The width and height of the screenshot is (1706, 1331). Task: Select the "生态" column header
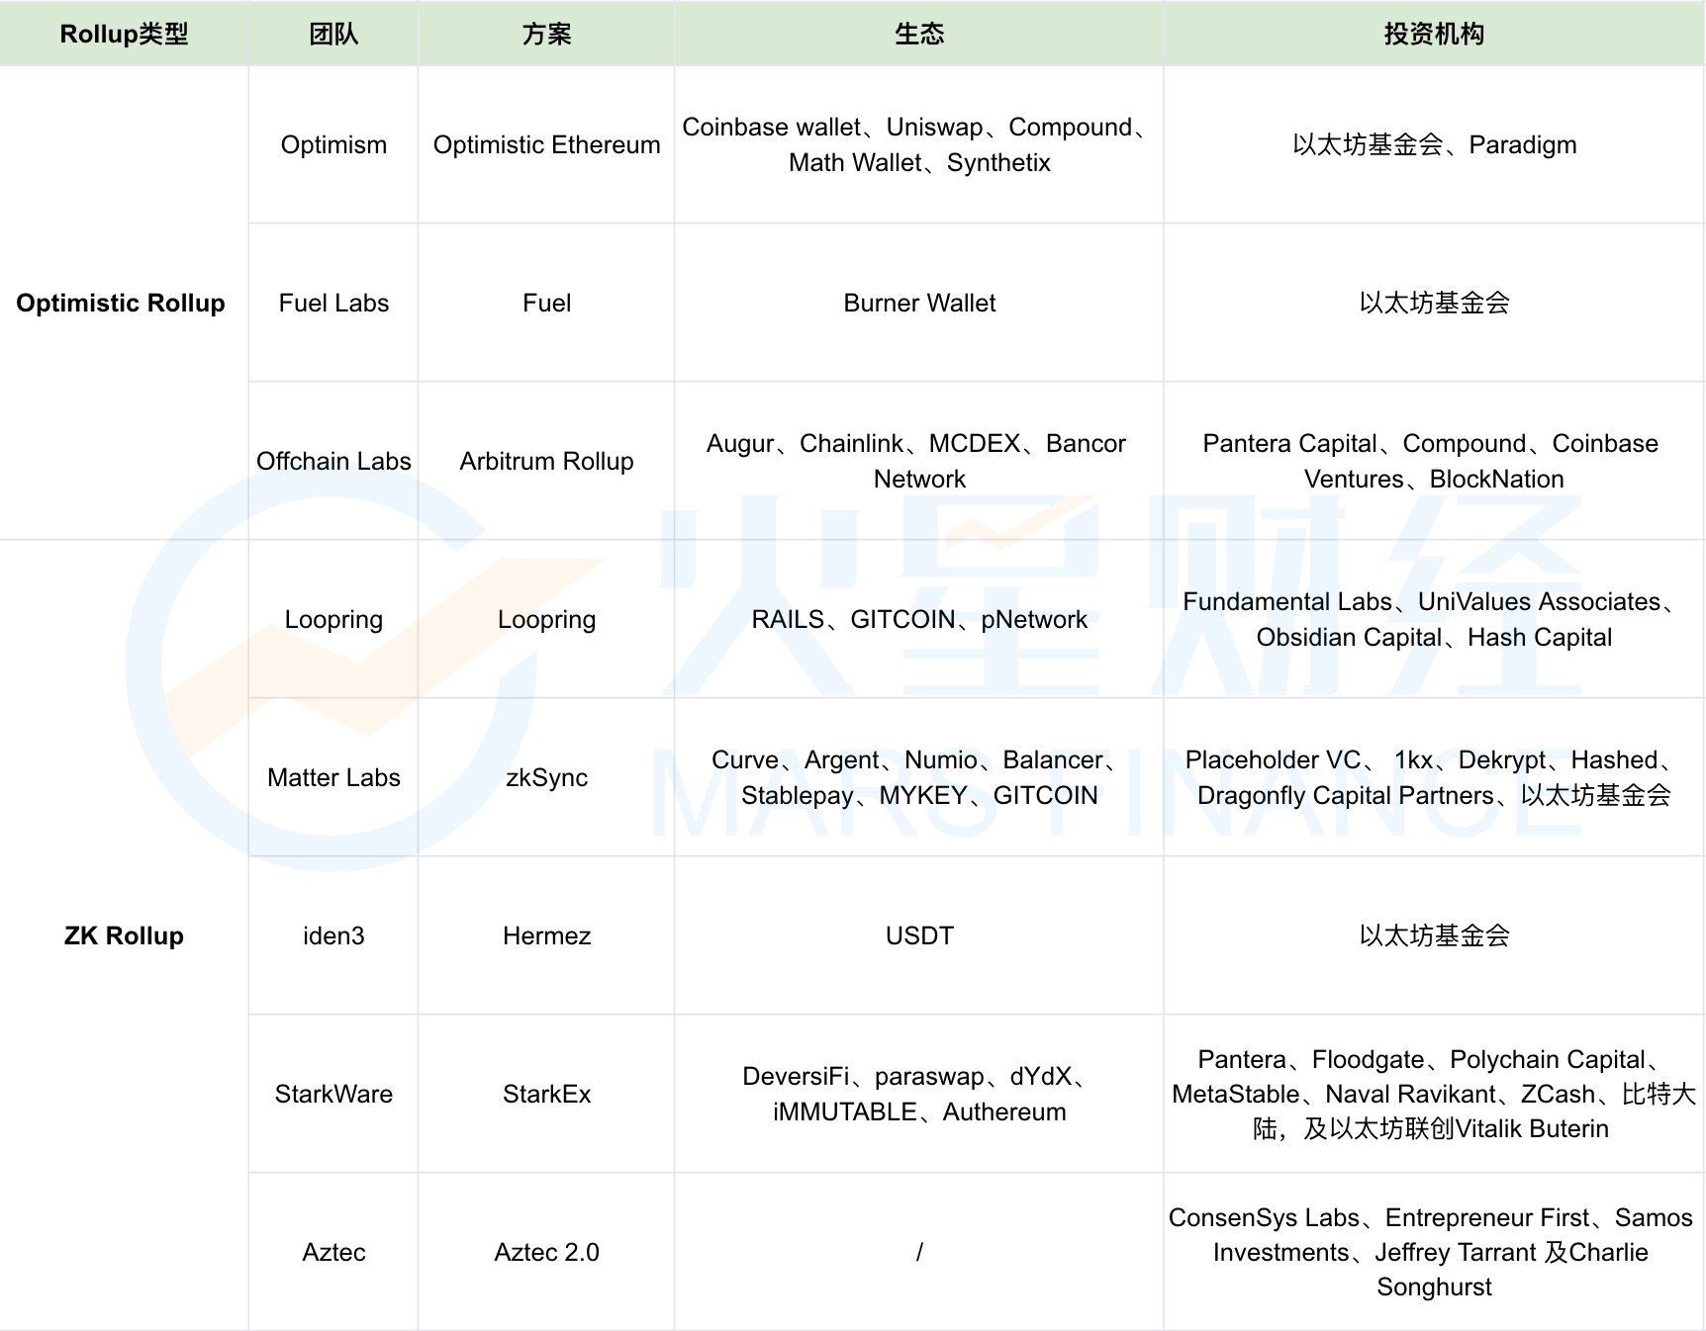[919, 34]
